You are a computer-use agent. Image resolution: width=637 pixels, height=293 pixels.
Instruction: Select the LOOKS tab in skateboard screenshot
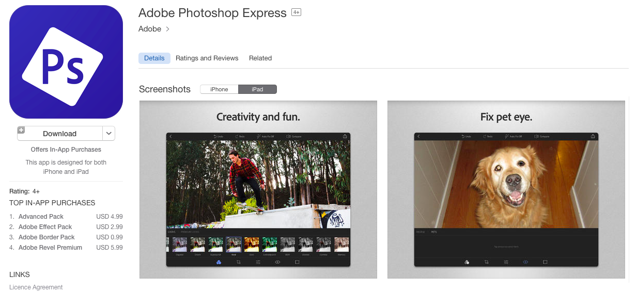[171, 232]
